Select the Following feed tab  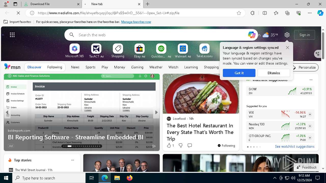(55, 67)
